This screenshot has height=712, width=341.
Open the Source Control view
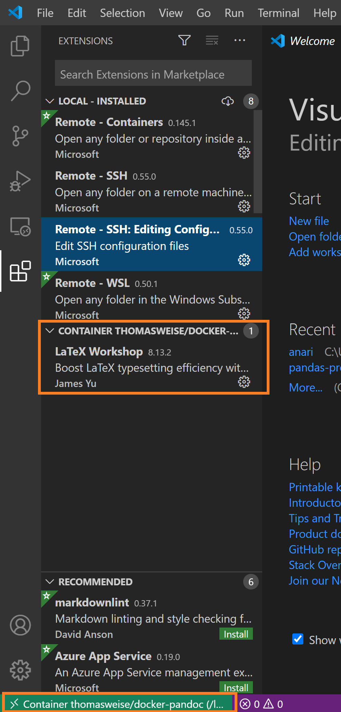(x=20, y=136)
